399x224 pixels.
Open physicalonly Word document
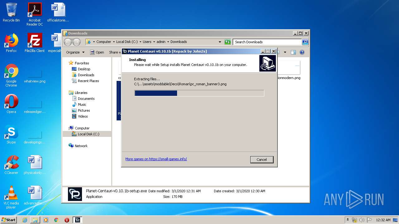[35, 165]
